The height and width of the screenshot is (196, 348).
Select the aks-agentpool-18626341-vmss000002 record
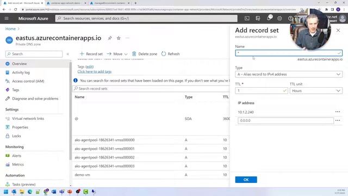[x=104, y=157]
